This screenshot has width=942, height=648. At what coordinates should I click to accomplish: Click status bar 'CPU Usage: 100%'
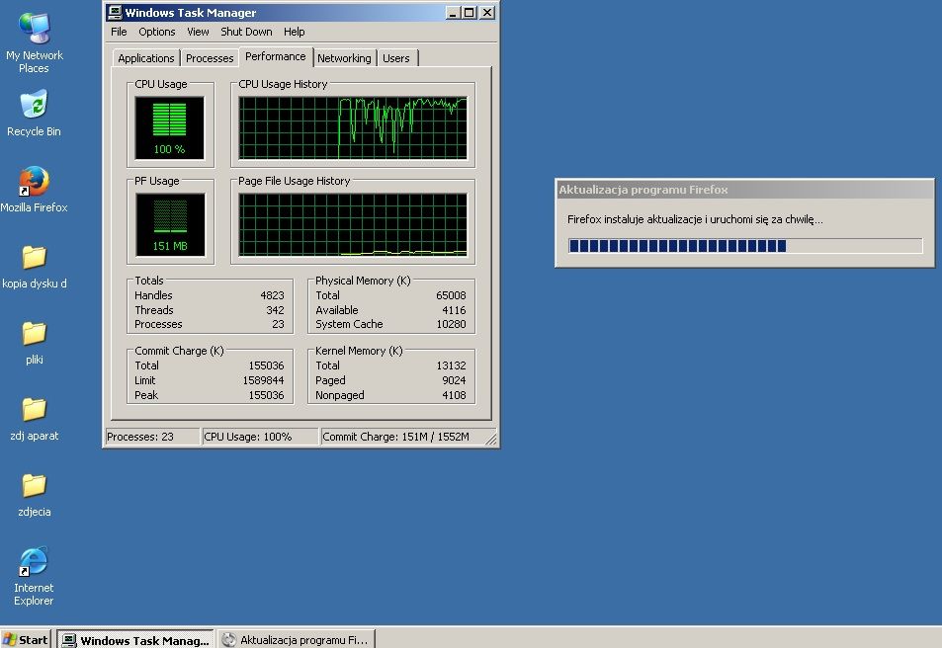[260, 437]
